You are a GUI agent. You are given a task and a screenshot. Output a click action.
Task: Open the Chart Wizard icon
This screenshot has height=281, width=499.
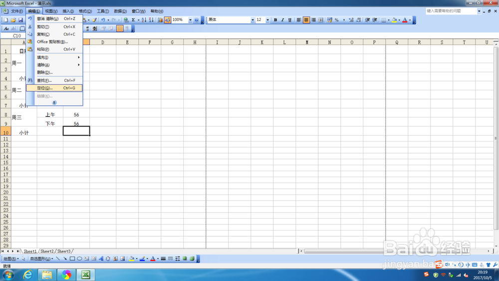point(160,20)
